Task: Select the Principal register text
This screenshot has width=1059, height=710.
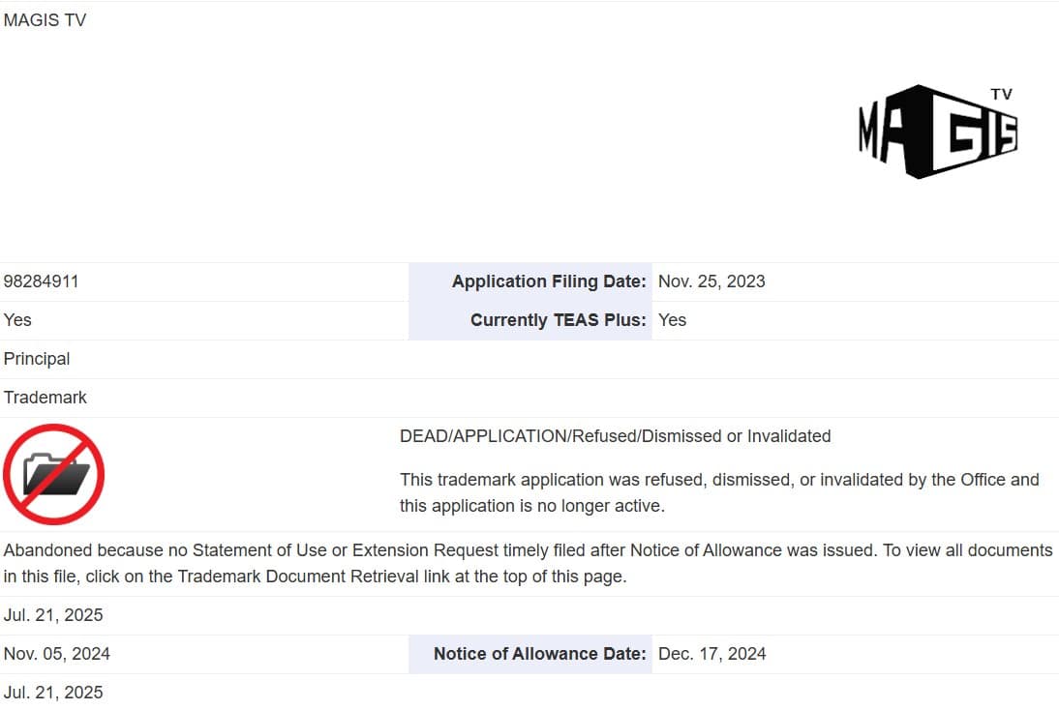Action: click(x=37, y=359)
